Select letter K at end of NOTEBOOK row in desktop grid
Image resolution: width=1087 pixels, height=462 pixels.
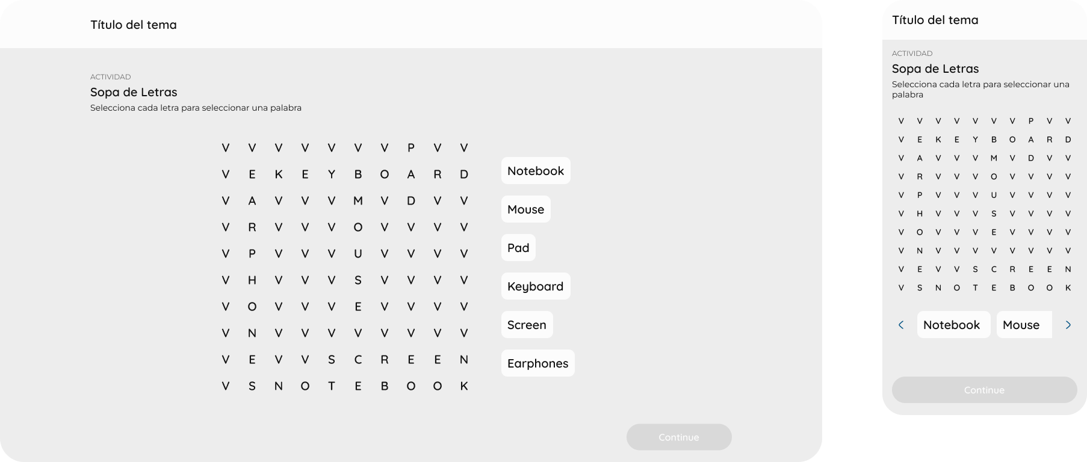[x=464, y=386]
